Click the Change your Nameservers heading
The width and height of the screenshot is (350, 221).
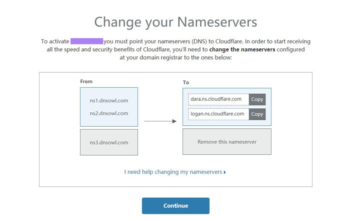[175, 22]
